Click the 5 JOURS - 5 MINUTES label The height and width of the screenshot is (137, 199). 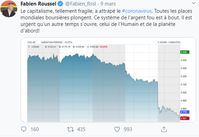click(x=169, y=42)
